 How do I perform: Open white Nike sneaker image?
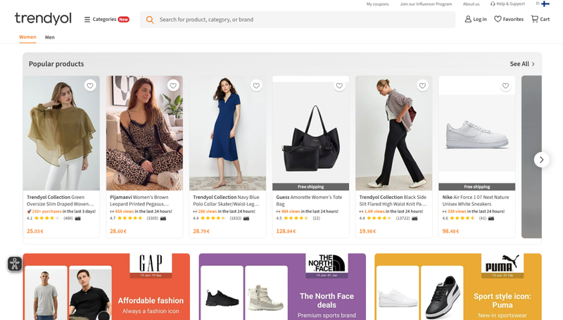477,133
